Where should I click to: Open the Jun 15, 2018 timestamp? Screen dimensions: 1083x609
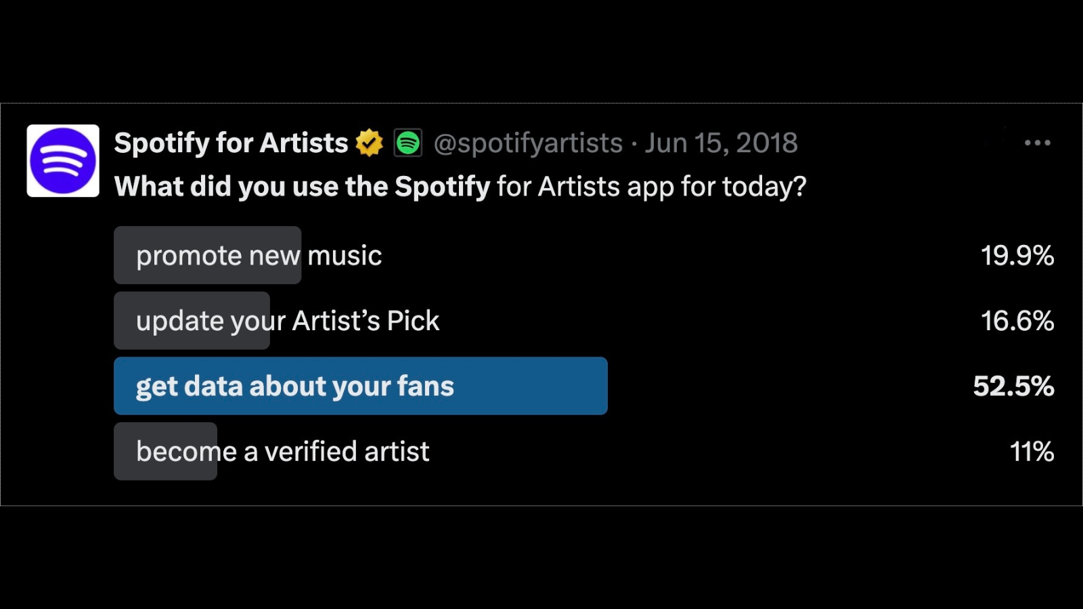click(721, 143)
